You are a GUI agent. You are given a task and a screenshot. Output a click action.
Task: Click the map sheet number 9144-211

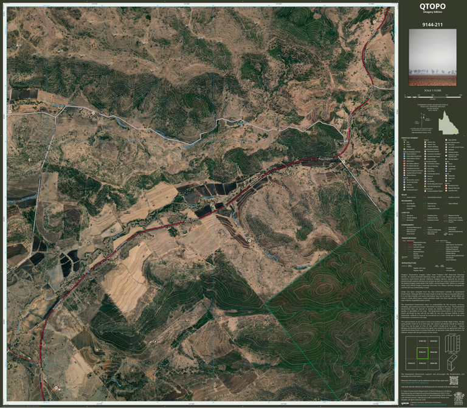pos(432,25)
